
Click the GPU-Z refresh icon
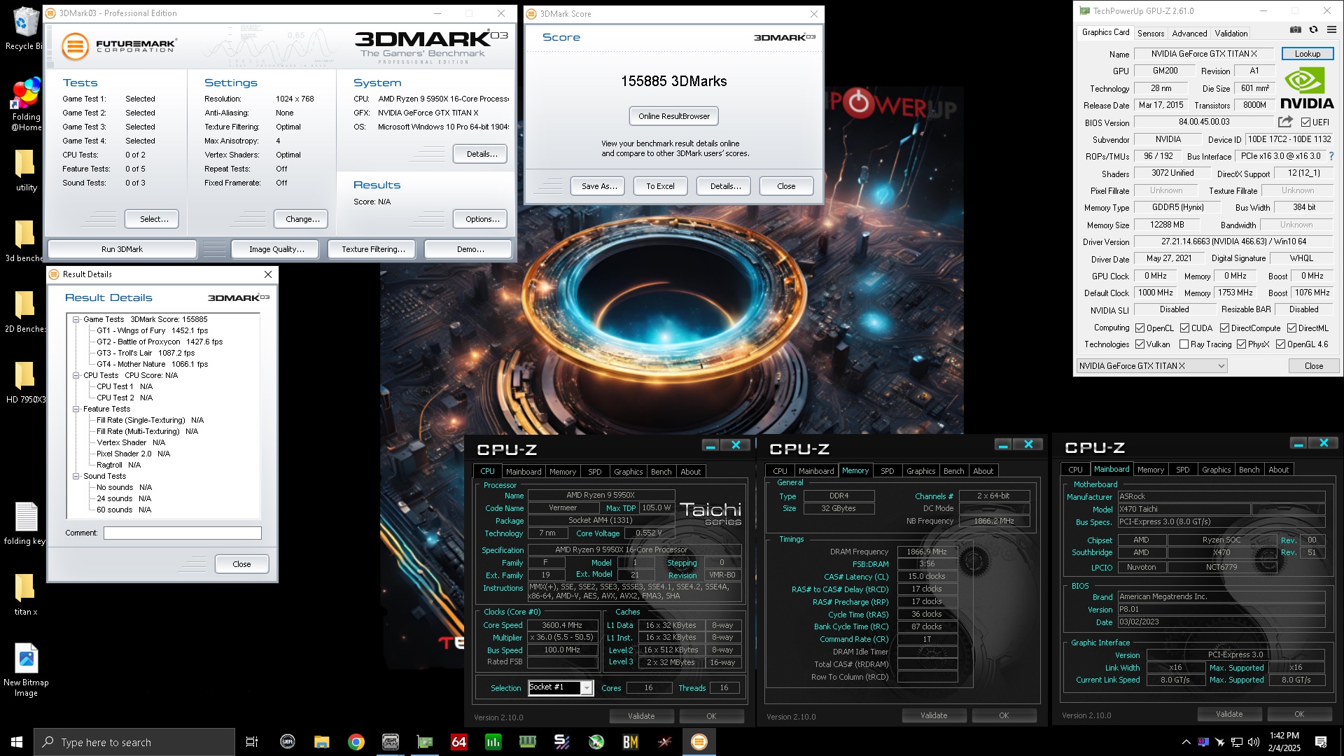(1314, 29)
